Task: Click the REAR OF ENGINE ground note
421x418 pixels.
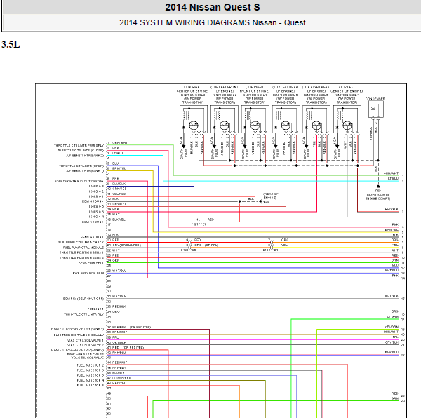Action: click(270, 196)
